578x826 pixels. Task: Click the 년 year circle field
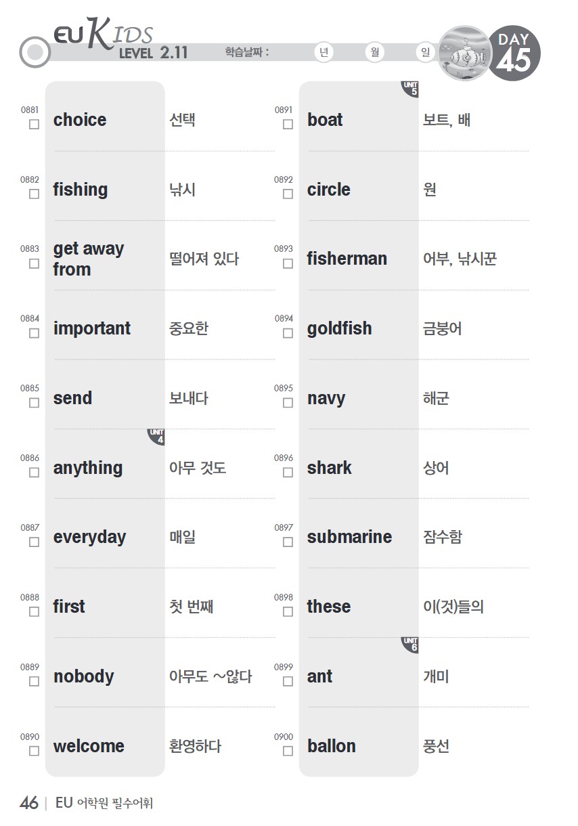click(324, 53)
